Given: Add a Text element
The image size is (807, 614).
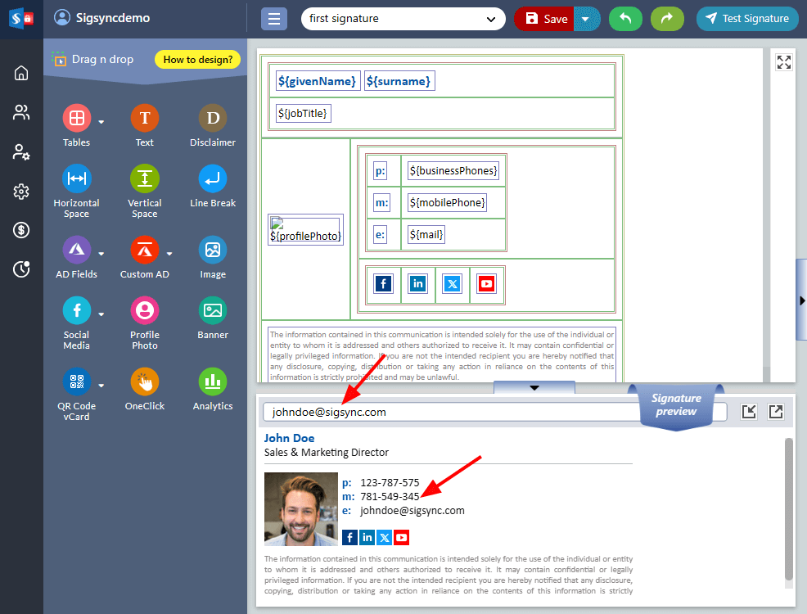Looking at the screenshot, I should 144,119.
